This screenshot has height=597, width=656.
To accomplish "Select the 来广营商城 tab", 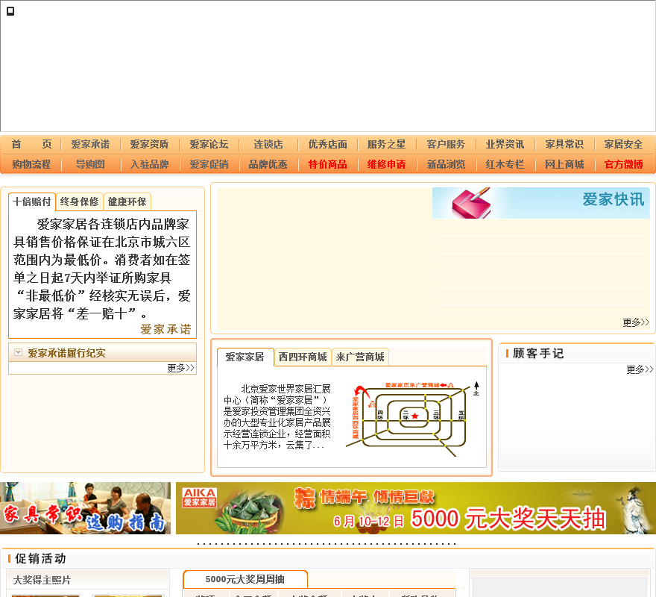I will 360,357.
